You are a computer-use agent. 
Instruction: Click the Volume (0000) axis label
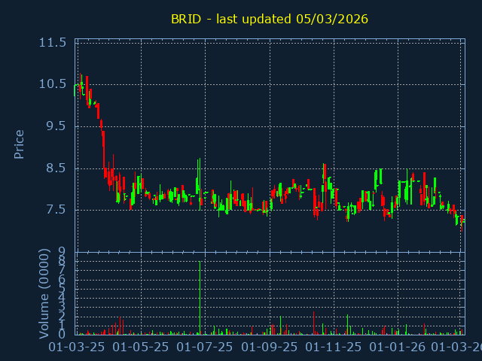click(44, 295)
